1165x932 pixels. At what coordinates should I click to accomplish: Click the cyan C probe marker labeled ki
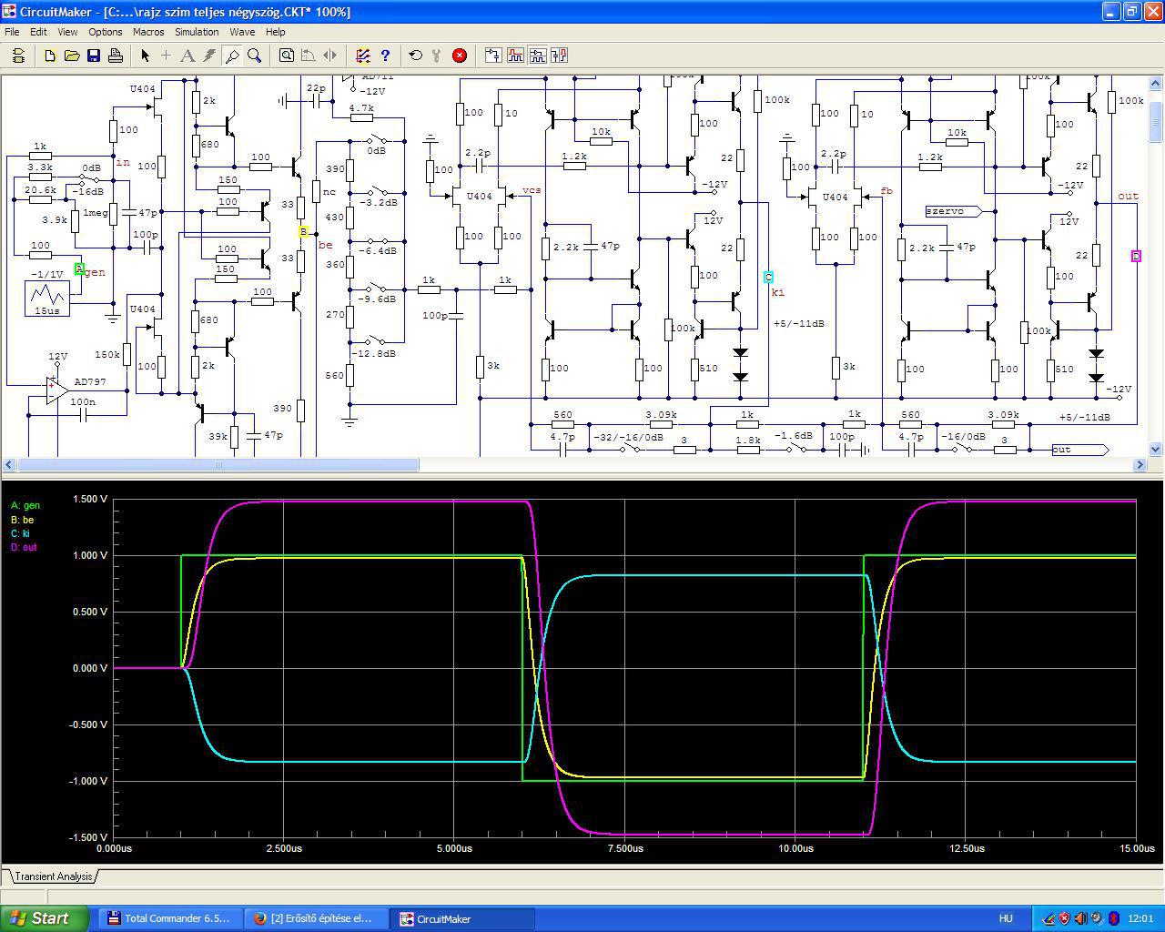click(x=769, y=278)
